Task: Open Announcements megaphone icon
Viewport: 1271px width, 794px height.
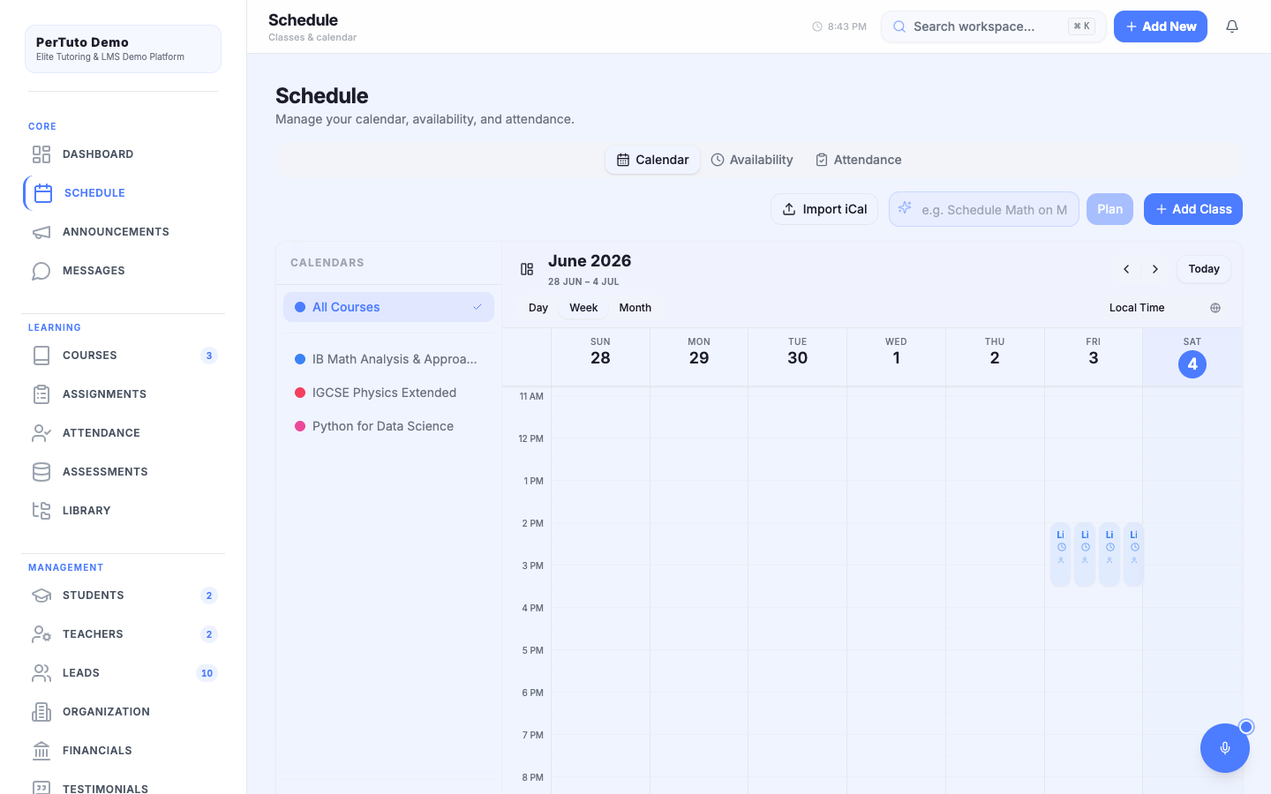Action: click(x=41, y=232)
